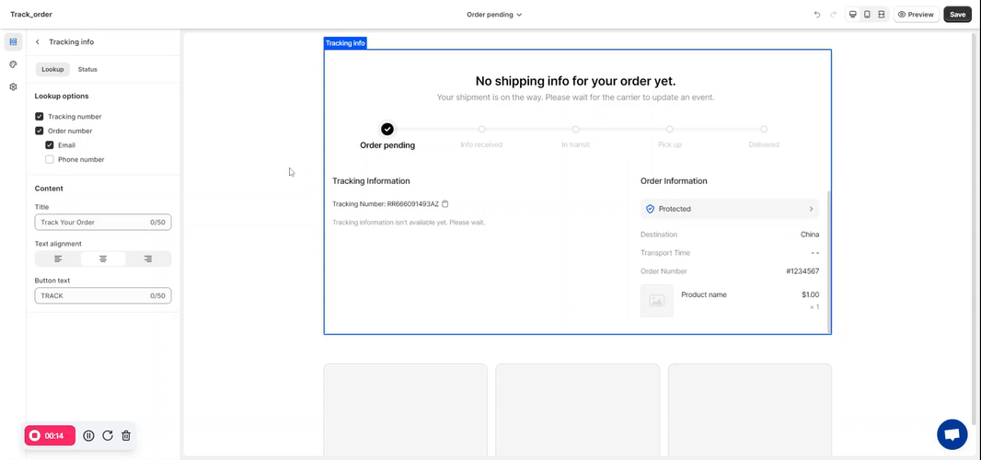Screen dimensions: 981x460
Task: Go back from Tracking info panel
Action: pos(38,41)
